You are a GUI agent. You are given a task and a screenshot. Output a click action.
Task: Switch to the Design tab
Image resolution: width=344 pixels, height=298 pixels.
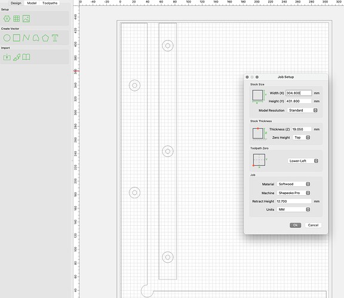[x=16, y=3]
